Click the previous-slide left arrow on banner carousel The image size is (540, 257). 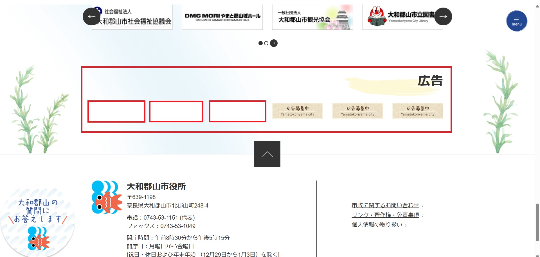(91, 17)
